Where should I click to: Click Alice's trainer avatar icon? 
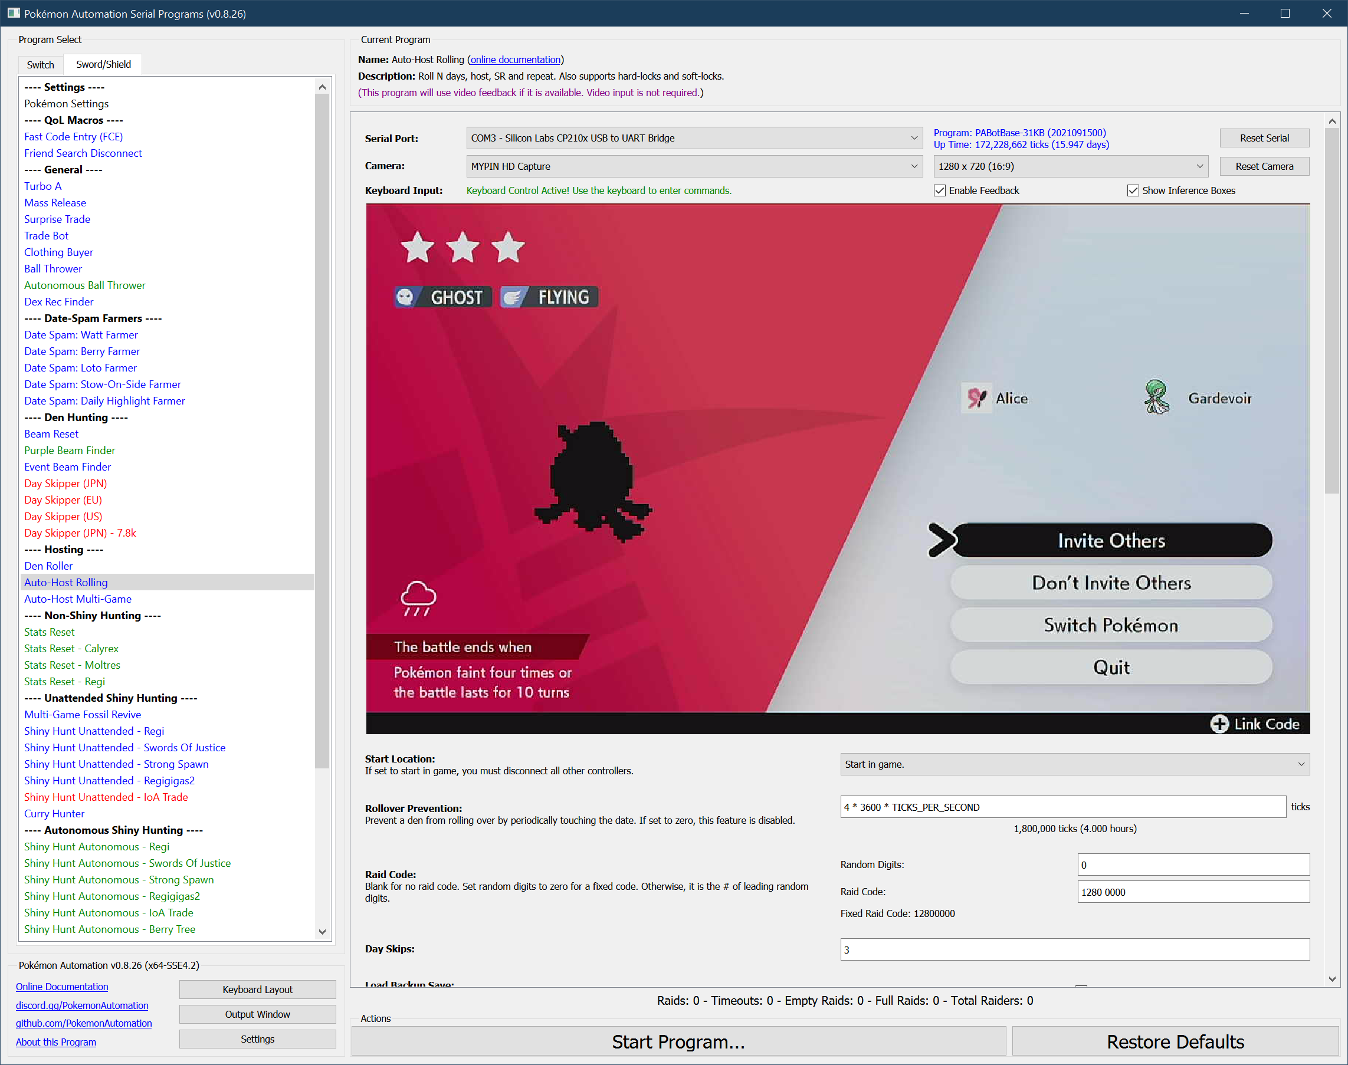coord(976,397)
